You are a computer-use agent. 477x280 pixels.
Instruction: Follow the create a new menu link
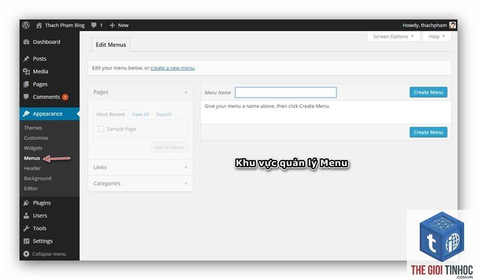coord(172,68)
